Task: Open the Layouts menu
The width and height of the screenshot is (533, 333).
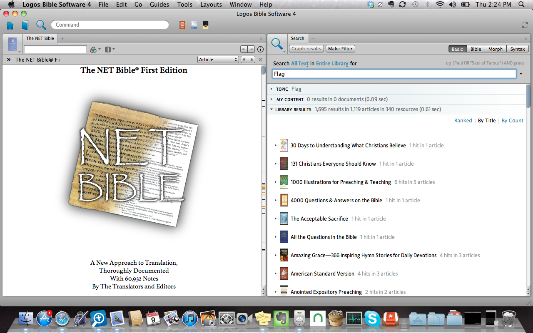Action: tap(211, 5)
